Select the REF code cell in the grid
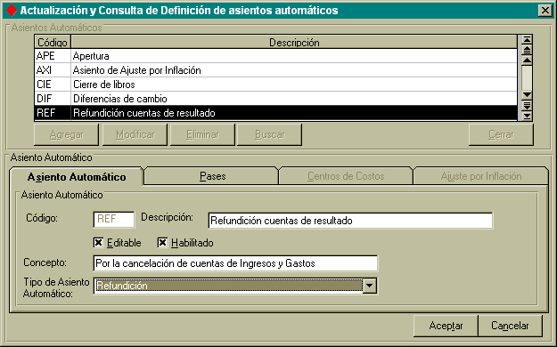 point(53,113)
